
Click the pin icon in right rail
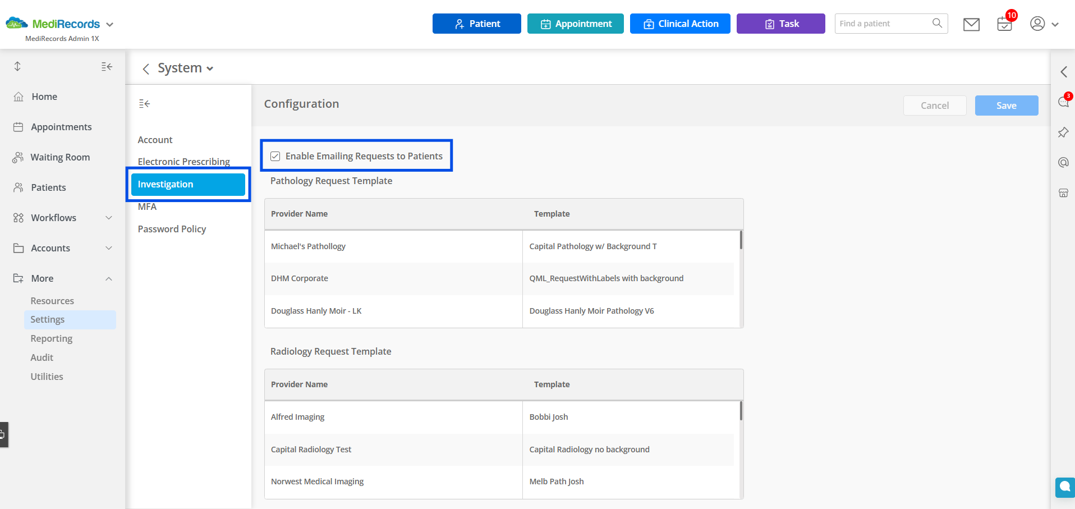[1063, 132]
